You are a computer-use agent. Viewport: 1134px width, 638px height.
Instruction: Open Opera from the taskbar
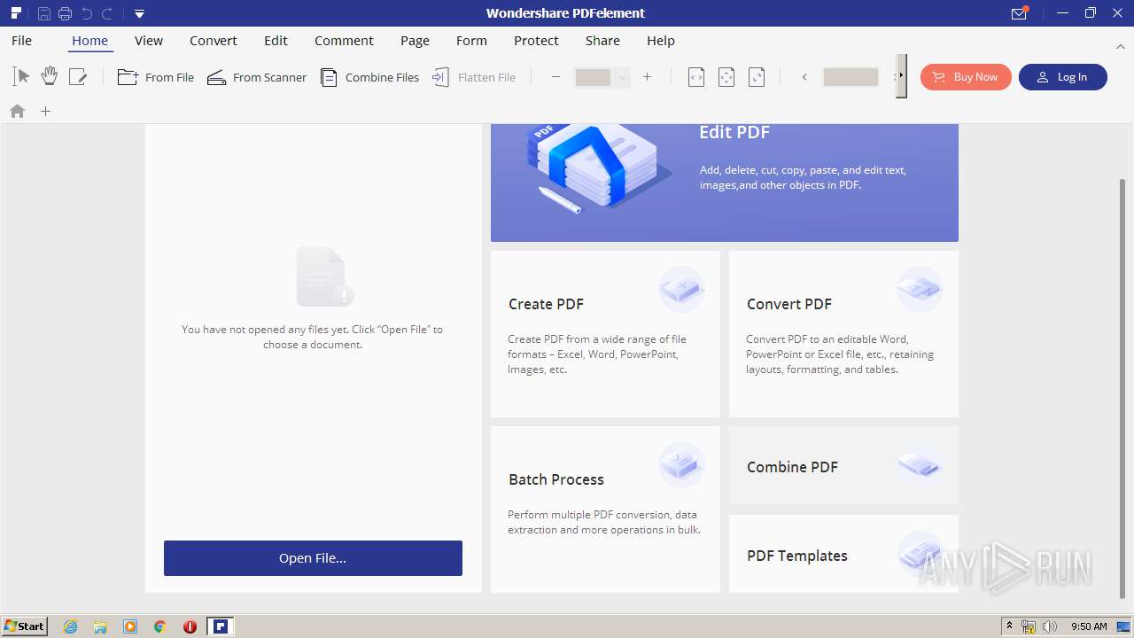190,626
